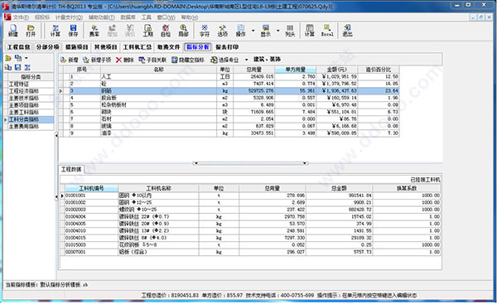Click first small icon above 指标分类 panel

coord(8,58)
